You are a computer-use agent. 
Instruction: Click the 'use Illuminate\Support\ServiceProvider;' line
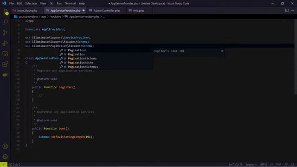pos(58,38)
